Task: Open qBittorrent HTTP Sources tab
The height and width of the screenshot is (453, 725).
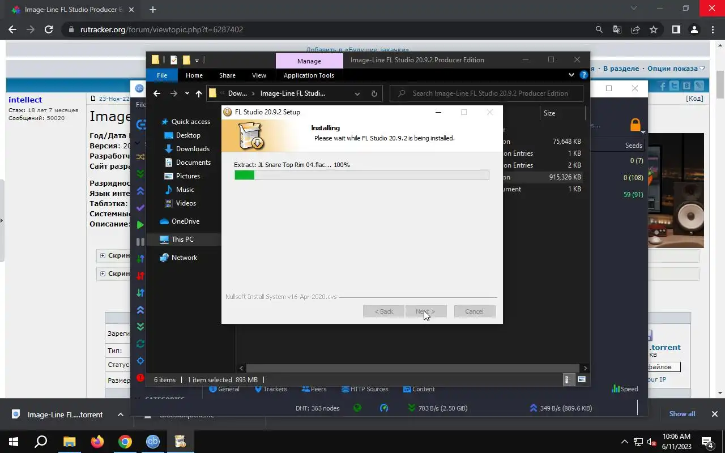Action: pos(365,389)
